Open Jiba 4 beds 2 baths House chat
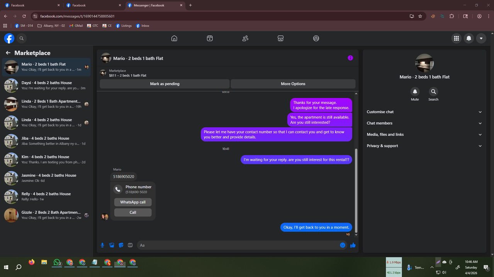The height and width of the screenshot is (277, 494). tap(46, 141)
